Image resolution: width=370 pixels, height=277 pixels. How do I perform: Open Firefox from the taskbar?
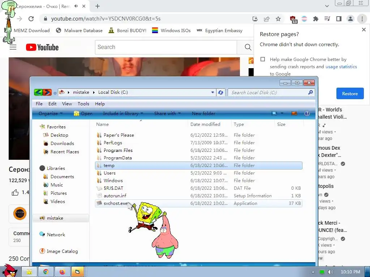coord(62,272)
